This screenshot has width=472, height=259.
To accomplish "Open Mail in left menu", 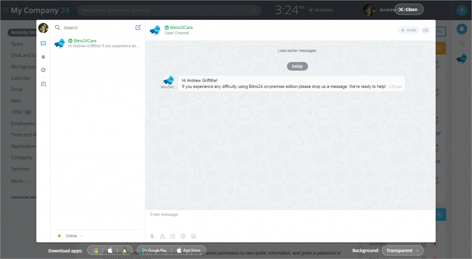I will click(16, 101).
